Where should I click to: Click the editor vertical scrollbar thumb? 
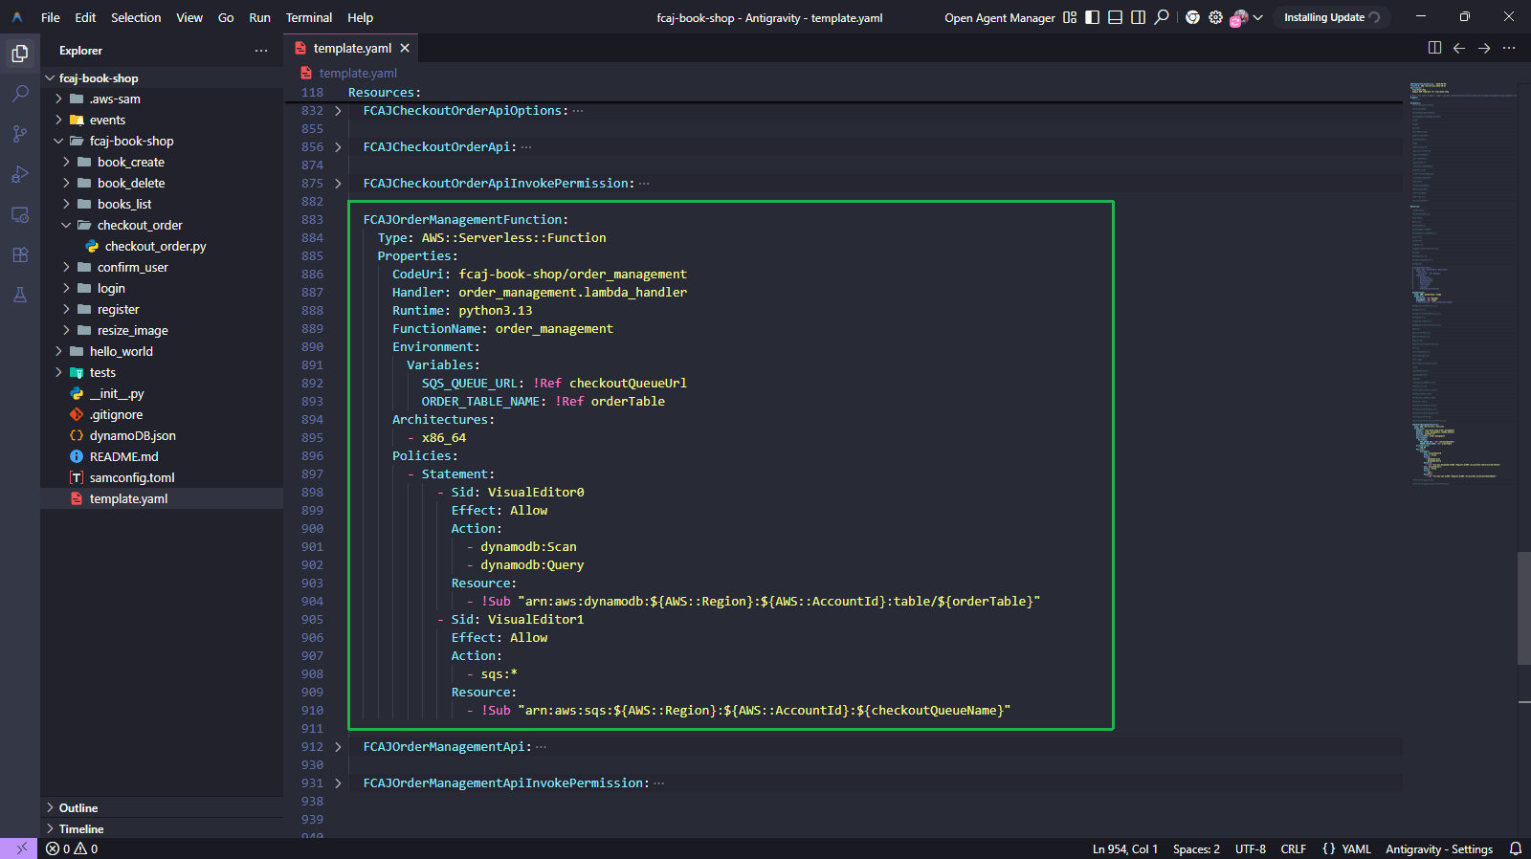[1524, 608]
